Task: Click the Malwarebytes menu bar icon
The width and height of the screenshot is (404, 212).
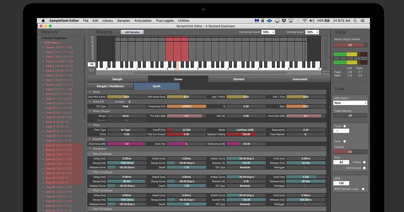Action: pos(257,21)
